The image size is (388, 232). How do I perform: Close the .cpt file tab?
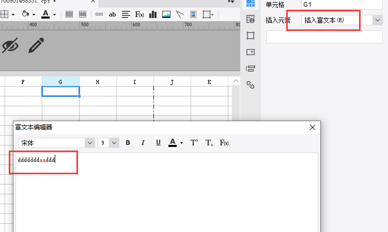point(93,1)
